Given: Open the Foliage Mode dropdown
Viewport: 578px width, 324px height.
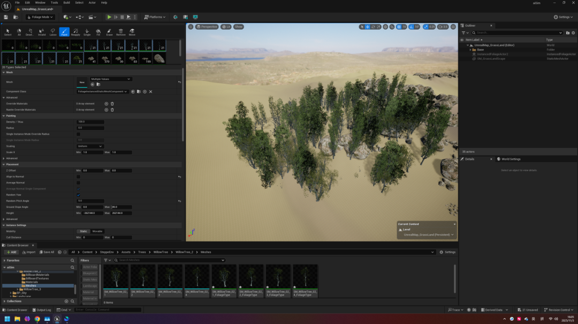Looking at the screenshot, I should 41,17.
